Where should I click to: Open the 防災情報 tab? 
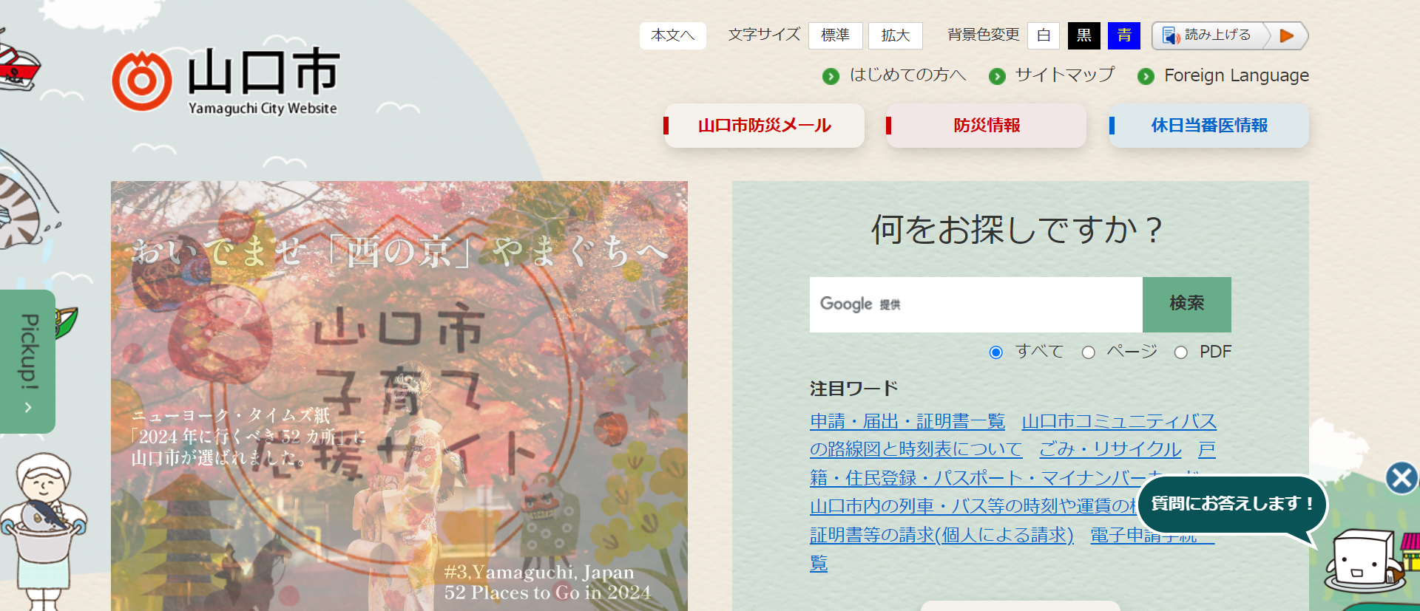[x=987, y=126]
